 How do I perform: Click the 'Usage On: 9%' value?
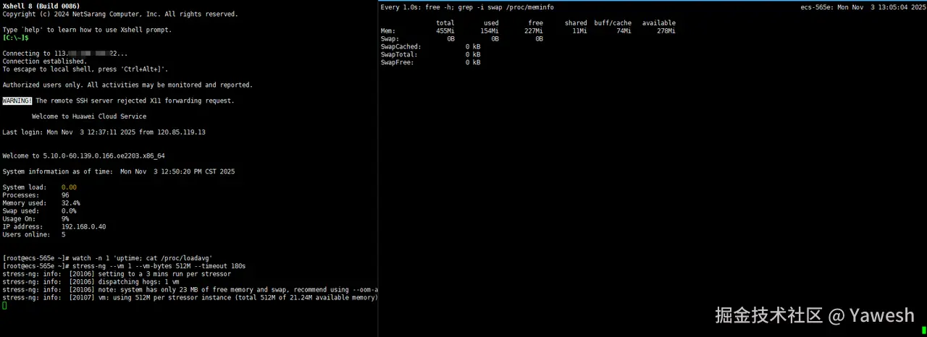point(65,219)
